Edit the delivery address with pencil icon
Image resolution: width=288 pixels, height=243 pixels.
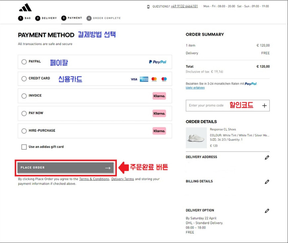tap(267, 157)
